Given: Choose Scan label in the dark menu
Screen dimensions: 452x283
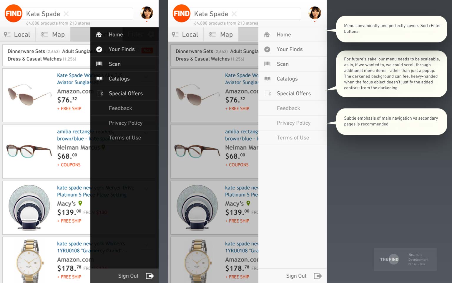Looking at the screenshot, I should (x=114, y=64).
